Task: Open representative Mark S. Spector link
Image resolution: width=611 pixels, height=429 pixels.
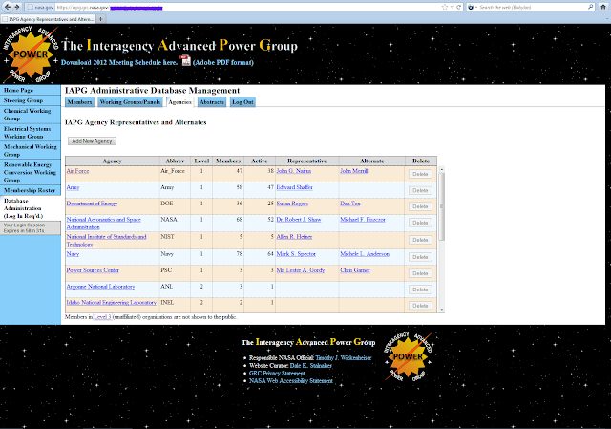Action: click(296, 254)
